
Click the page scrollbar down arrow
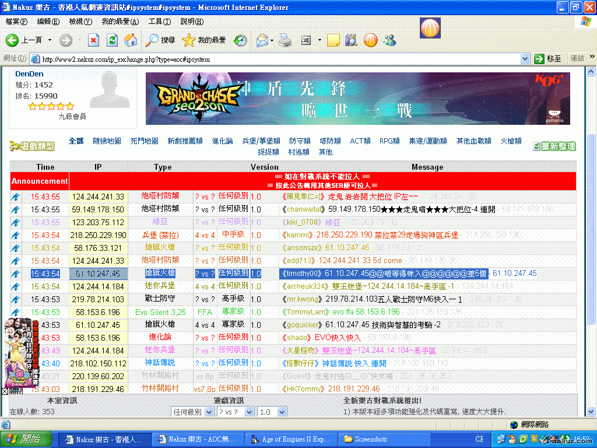591,411
